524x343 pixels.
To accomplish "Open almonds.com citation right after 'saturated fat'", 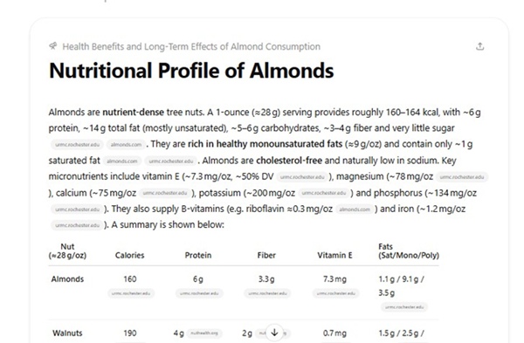I will coord(122,161).
